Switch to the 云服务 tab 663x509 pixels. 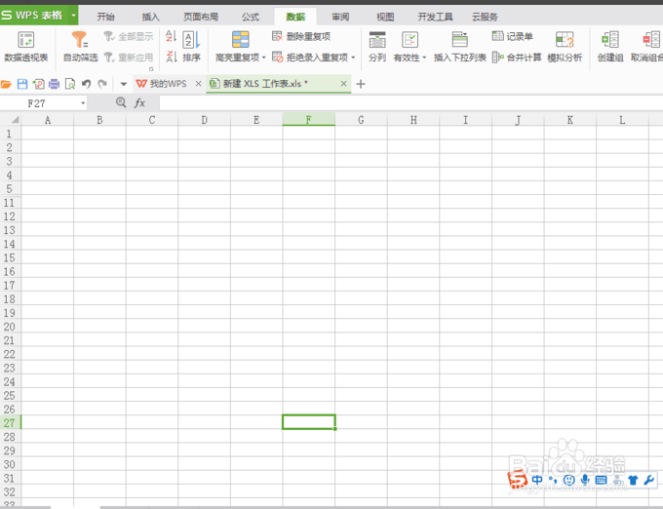click(485, 17)
